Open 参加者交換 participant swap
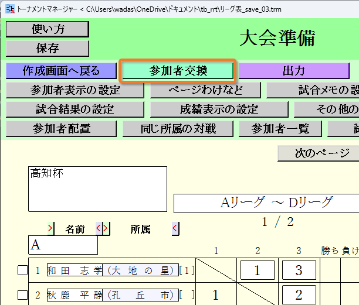359x305 pixels. click(x=178, y=71)
